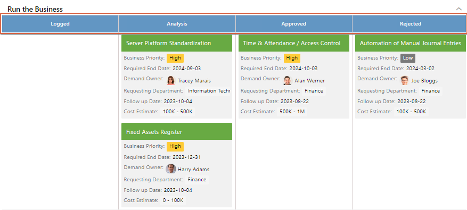
Task: Click High priority badge on Fixed Assets card
Action: coord(175,146)
